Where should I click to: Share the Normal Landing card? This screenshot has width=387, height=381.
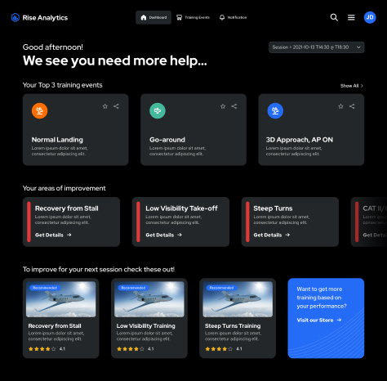pyautogui.click(x=116, y=106)
